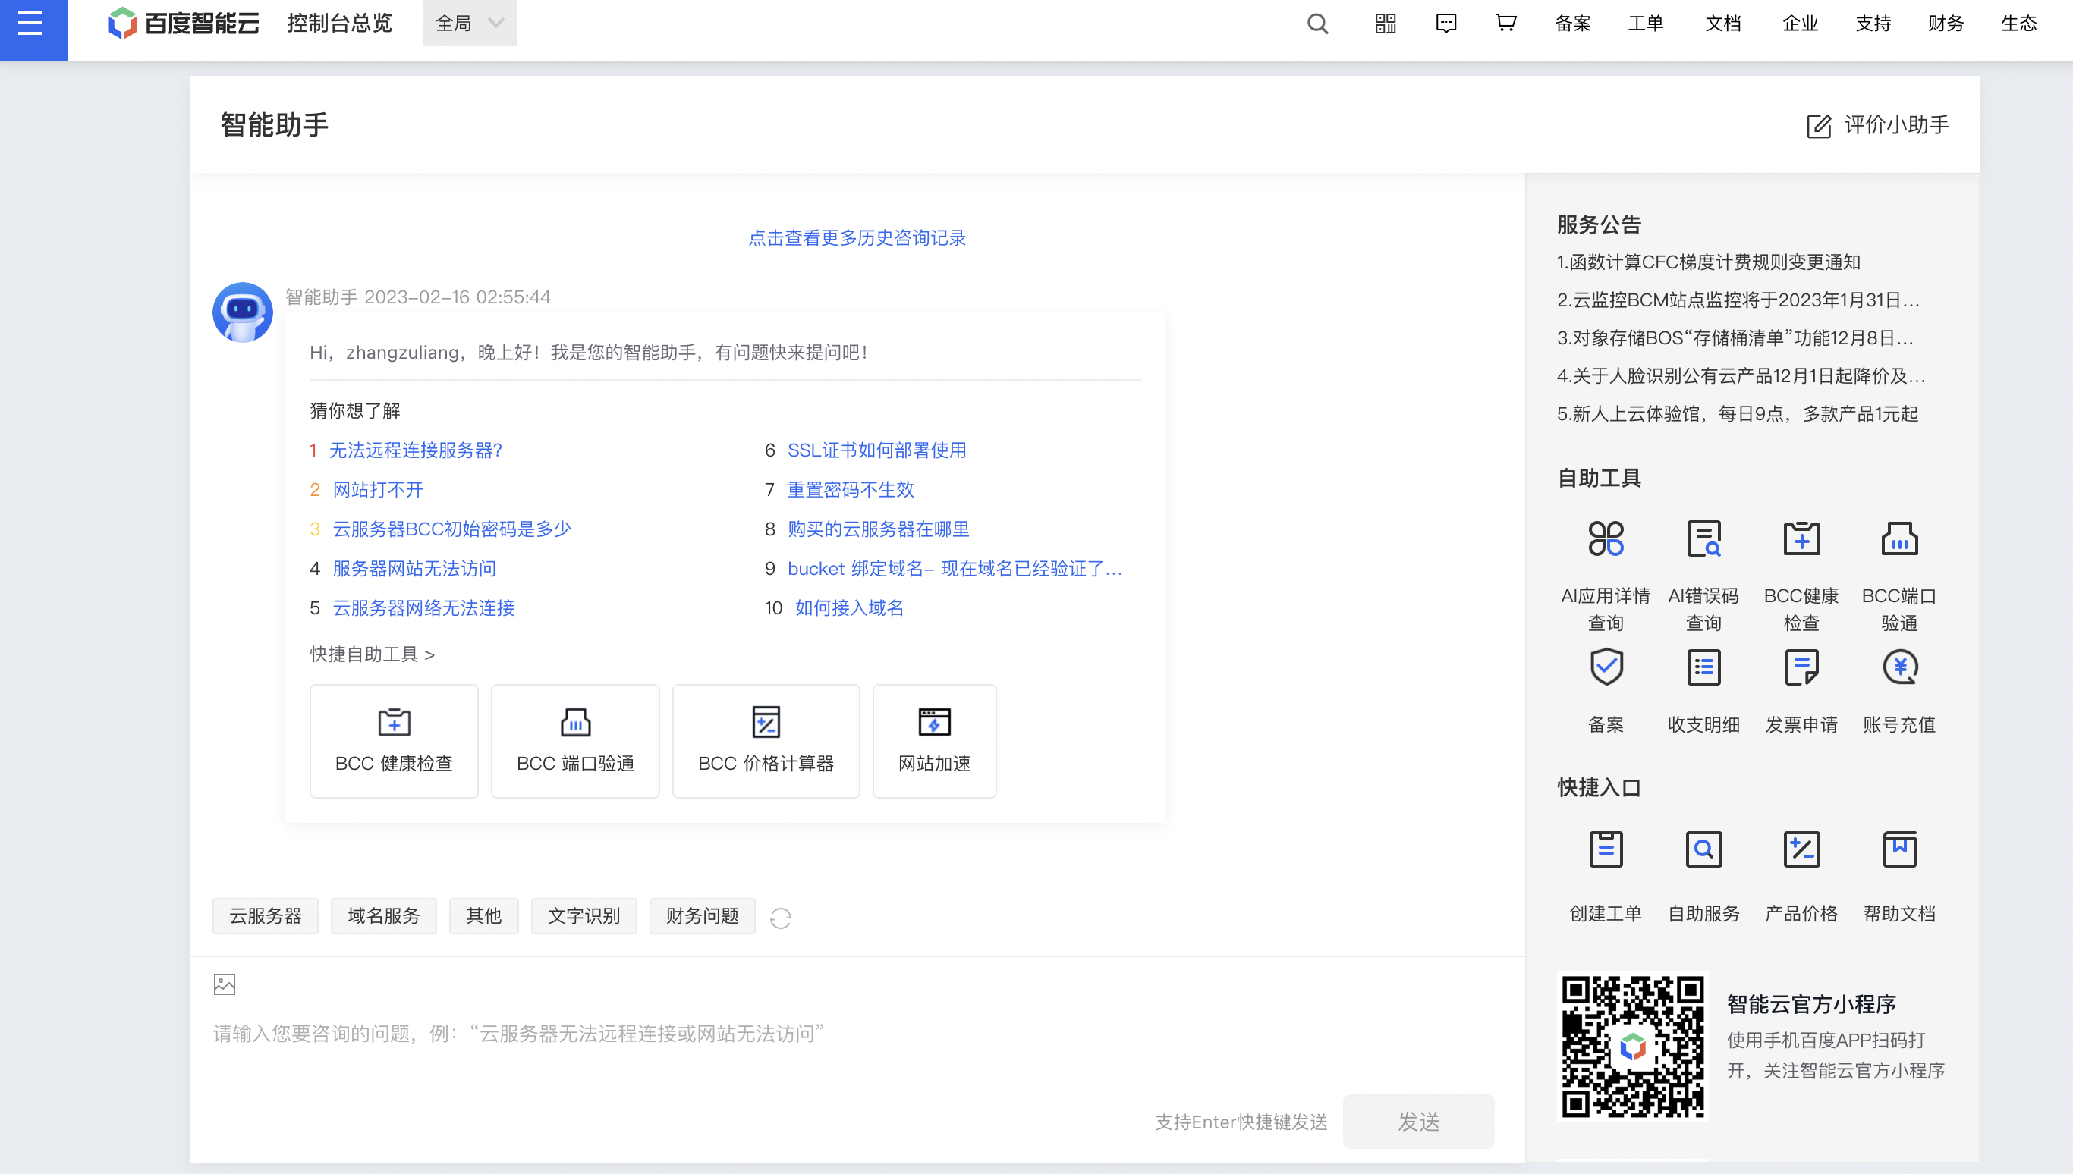Open notice 云监控BCM站点监控
This screenshot has width=2073, height=1174.
click(1738, 300)
